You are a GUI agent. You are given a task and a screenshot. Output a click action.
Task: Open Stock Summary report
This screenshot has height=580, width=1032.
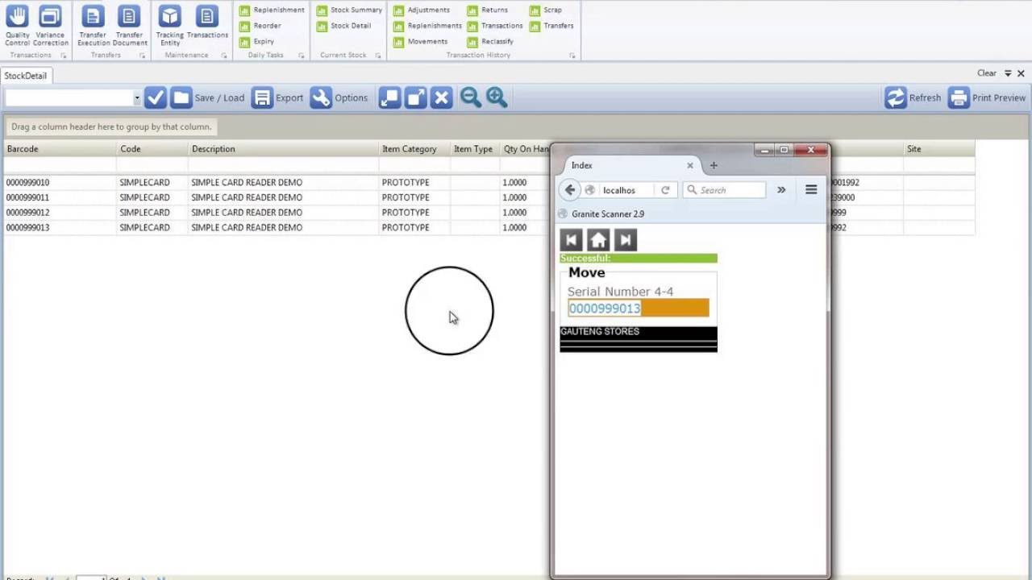(x=349, y=10)
